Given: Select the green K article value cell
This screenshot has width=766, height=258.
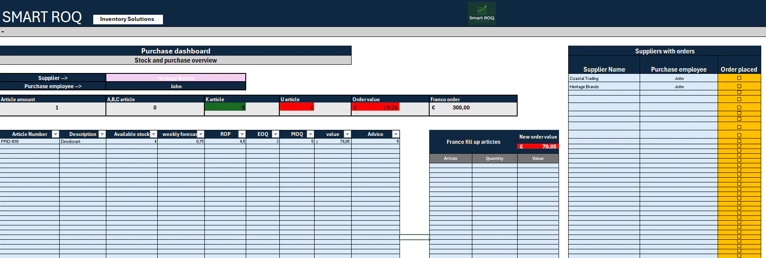Looking at the screenshot, I should (225, 107).
